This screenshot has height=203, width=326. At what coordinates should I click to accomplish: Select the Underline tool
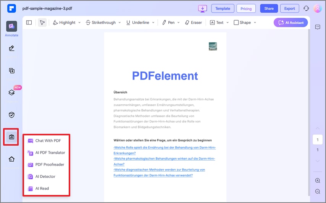pyautogui.click(x=138, y=23)
